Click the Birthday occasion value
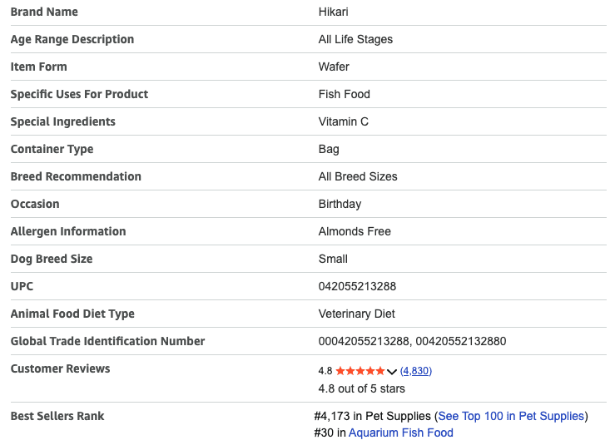The image size is (610, 445). pos(340,204)
